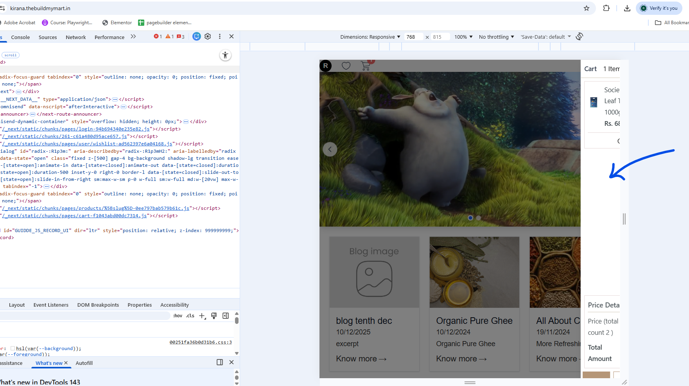Click the R profile avatar on the page

[325, 66]
